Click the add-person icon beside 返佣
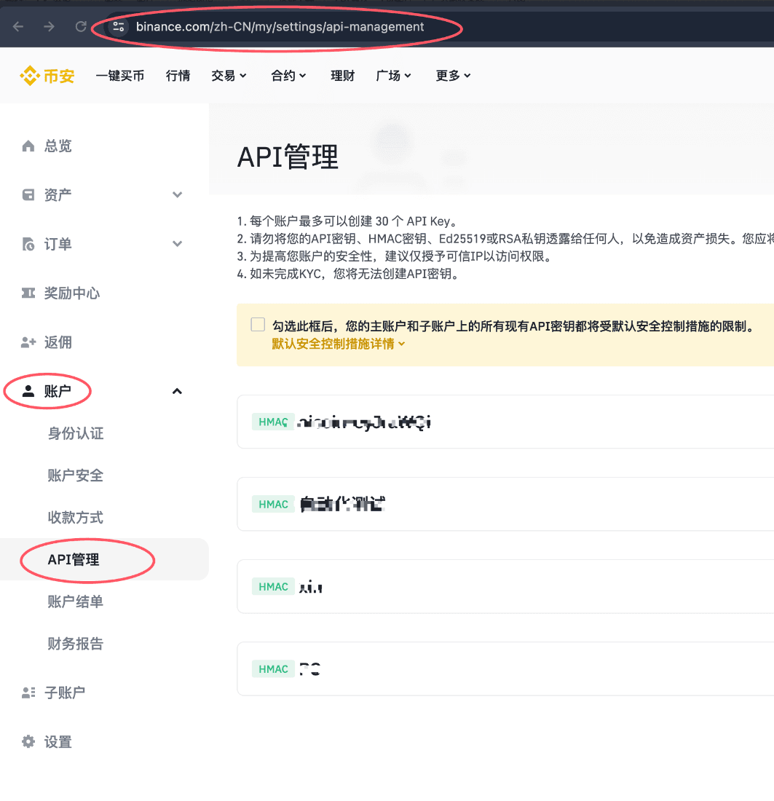 28,342
